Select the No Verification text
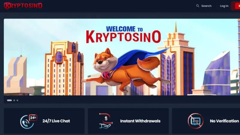The image size is (240, 135). pos(224,121)
